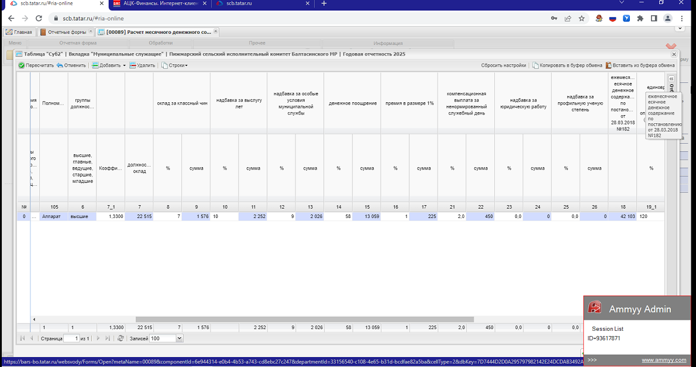Open the Добавить dropdown arrow

click(x=124, y=65)
